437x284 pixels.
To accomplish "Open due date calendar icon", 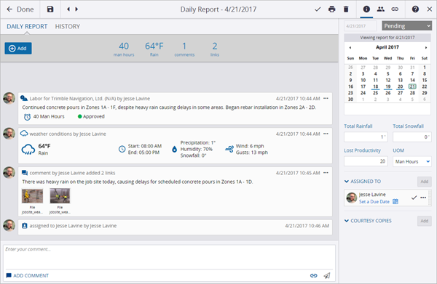I will pyautogui.click(x=395, y=201).
